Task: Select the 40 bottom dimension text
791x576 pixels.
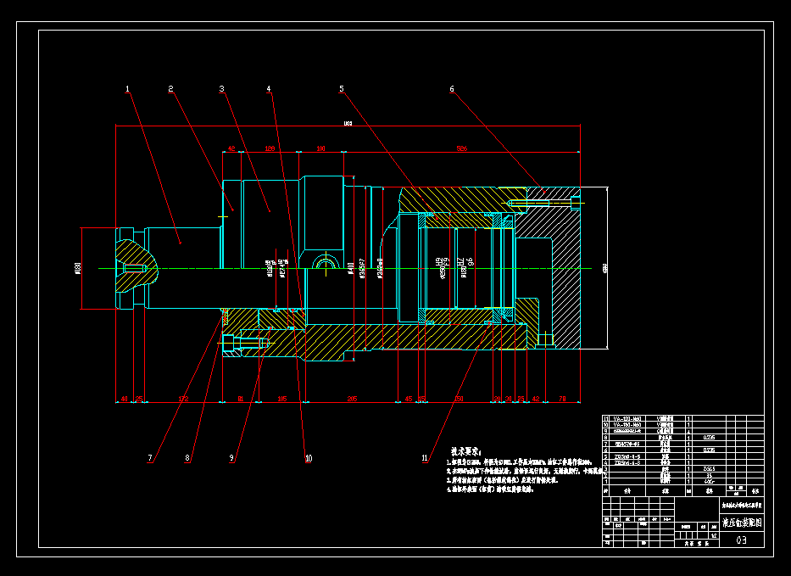Action: point(124,399)
